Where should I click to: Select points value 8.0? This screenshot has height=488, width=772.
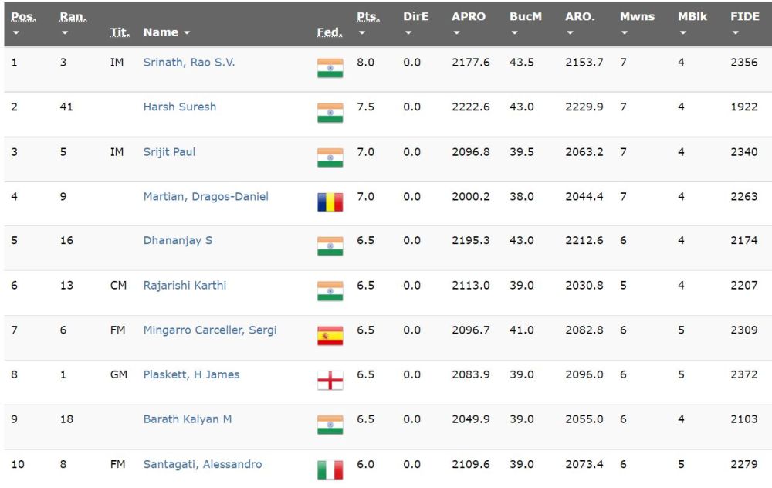coord(365,62)
